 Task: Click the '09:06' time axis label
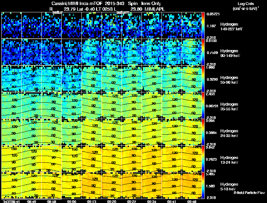point(71,201)
